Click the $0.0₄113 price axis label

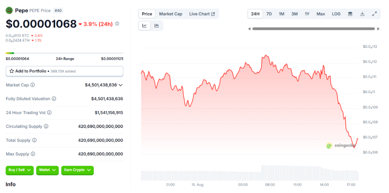click(370, 47)
